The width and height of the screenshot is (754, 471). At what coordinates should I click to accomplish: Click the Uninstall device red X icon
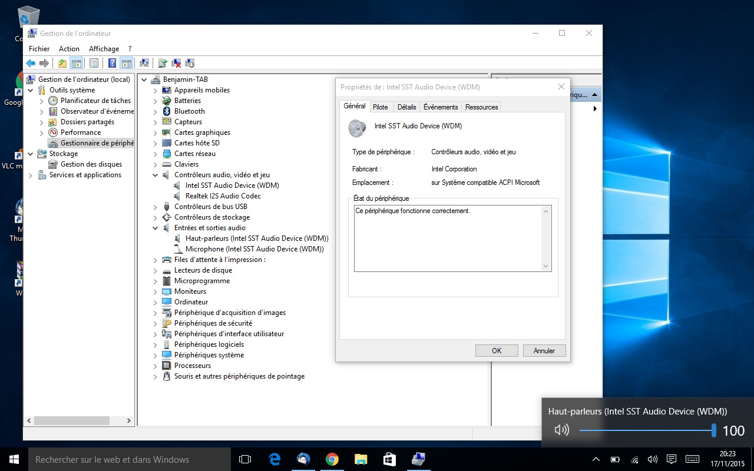pyautogui.click(x=176, y=64)
